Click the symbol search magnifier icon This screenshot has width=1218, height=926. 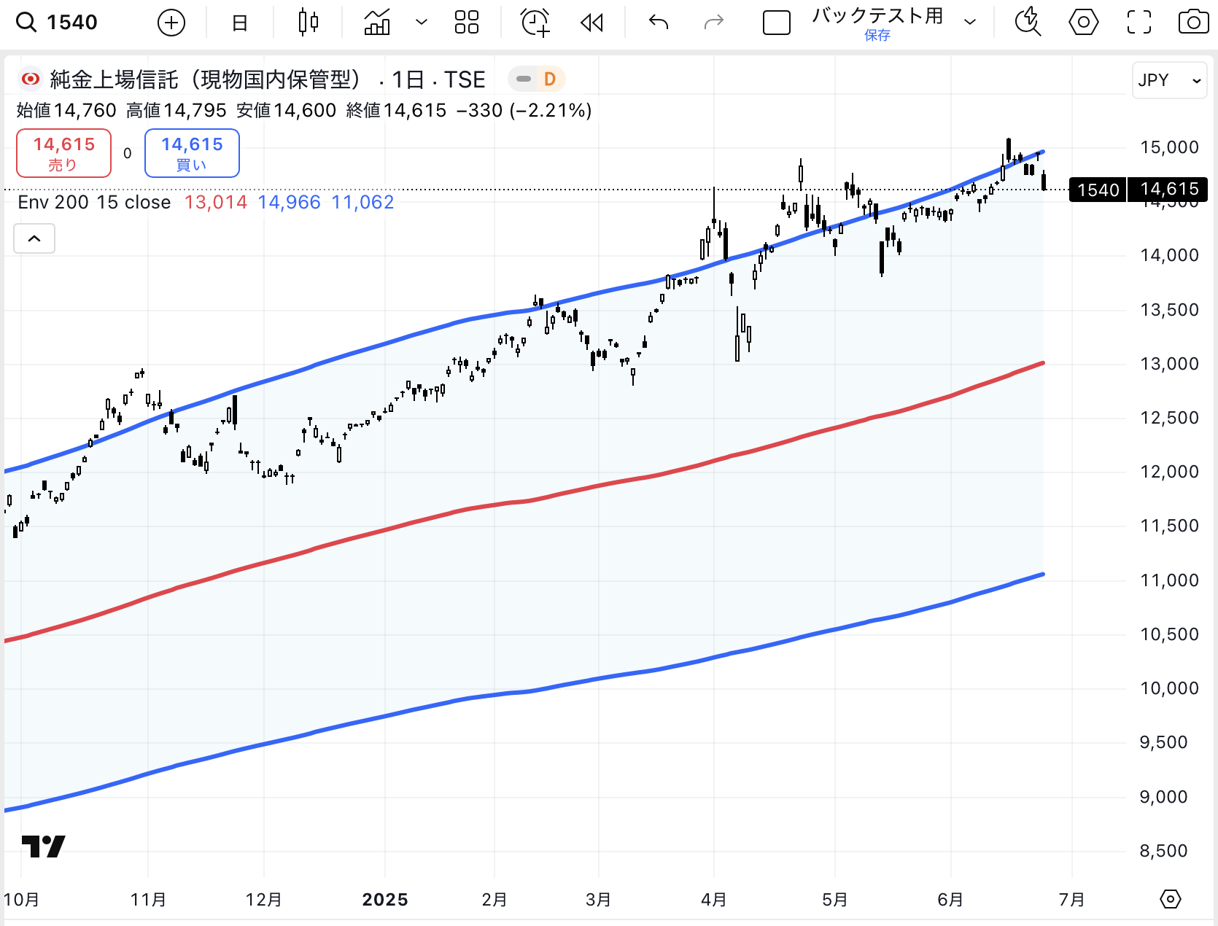[26, 23]
